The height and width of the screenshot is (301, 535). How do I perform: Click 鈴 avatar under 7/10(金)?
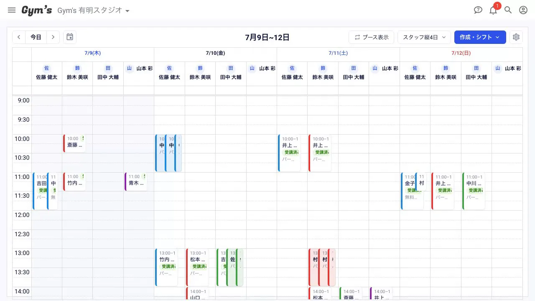[x=200, y=68]
